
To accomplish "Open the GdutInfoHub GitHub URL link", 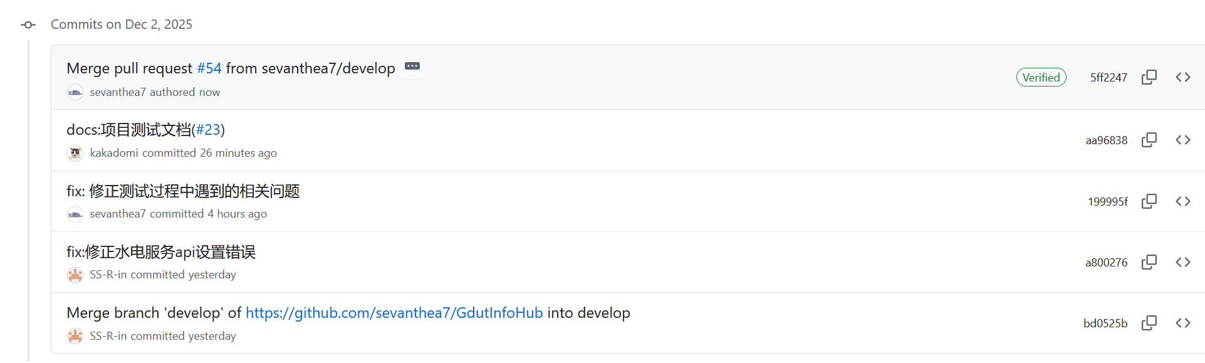I will pyautogui.click(x=394, y=313).
